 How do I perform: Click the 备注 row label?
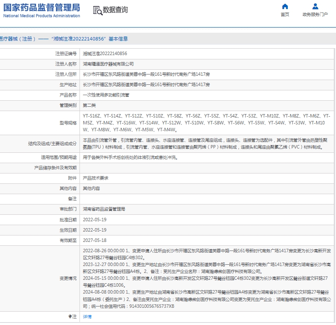[x=72, y=198]
